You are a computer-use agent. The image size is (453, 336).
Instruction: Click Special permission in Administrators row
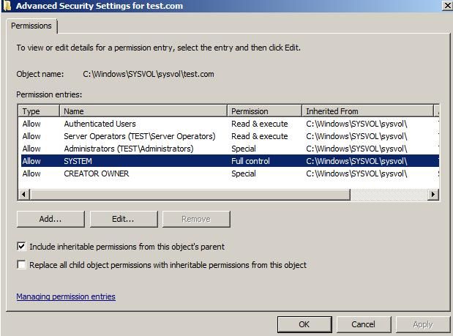[244, 149]
